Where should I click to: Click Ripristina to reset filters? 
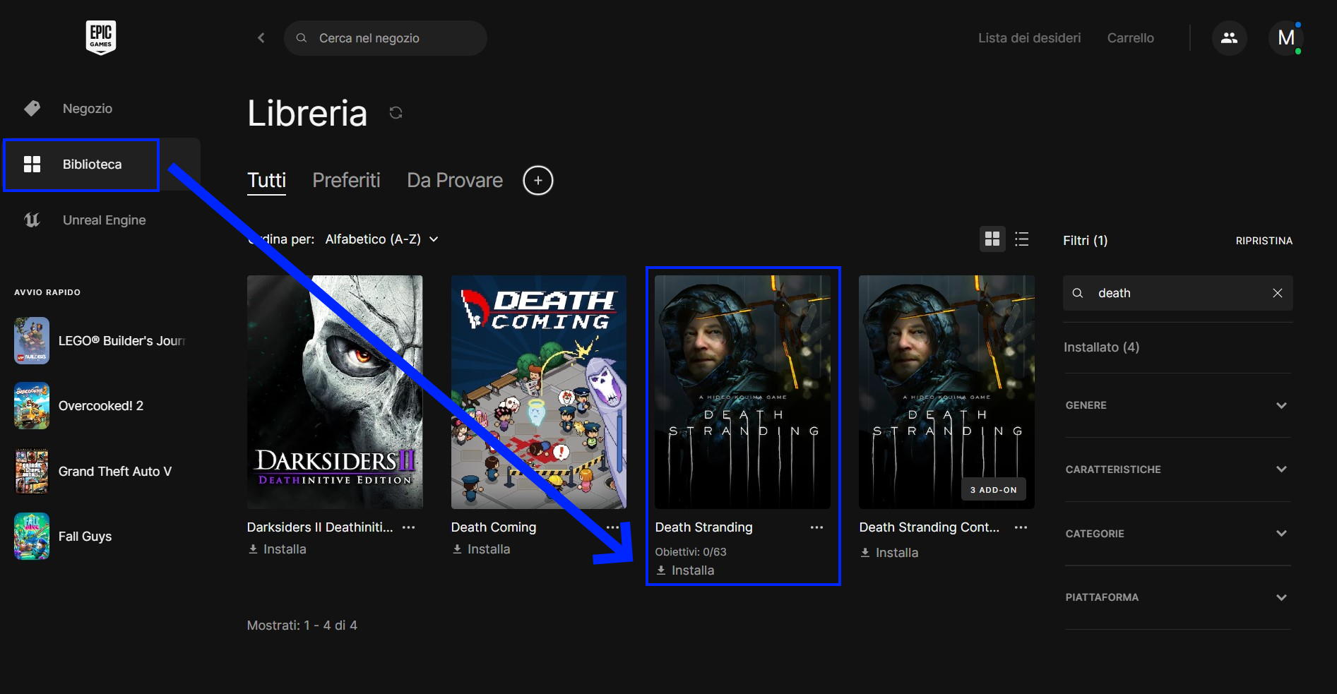(1264, 241)
